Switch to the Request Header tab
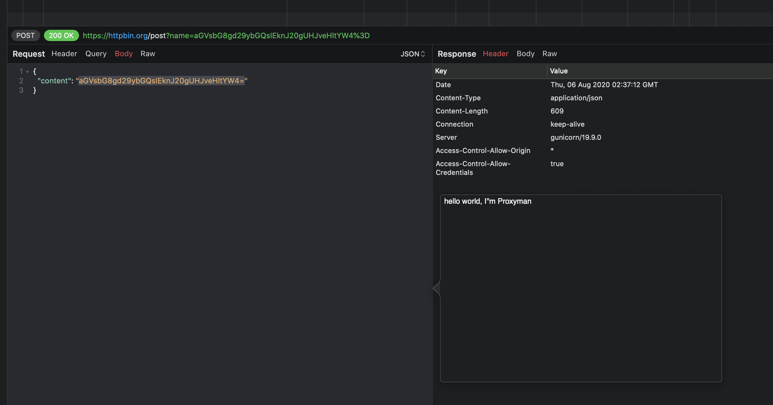Screen dimensions: 773x405 (64, 54)
